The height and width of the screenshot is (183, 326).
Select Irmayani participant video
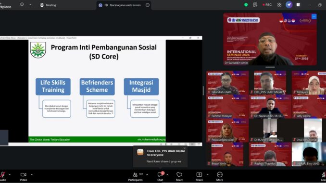click(309, 83)
